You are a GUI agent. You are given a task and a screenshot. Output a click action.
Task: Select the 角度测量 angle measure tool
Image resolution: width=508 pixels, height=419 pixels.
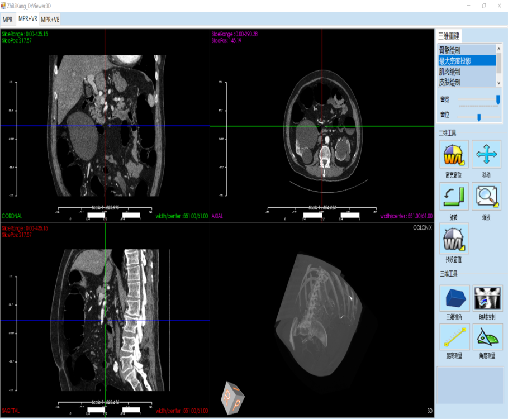pos(487,337)
